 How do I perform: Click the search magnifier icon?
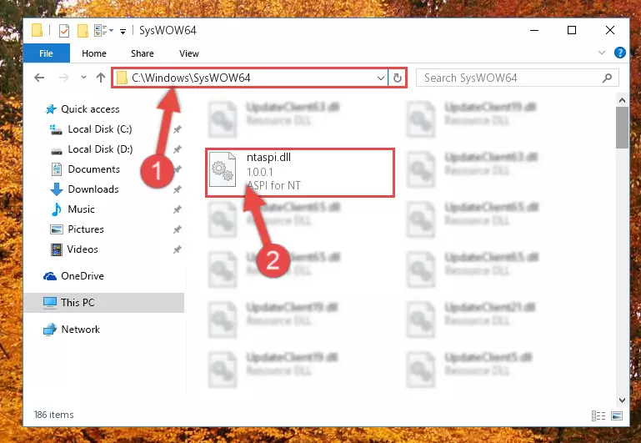[x=607, y=78]
